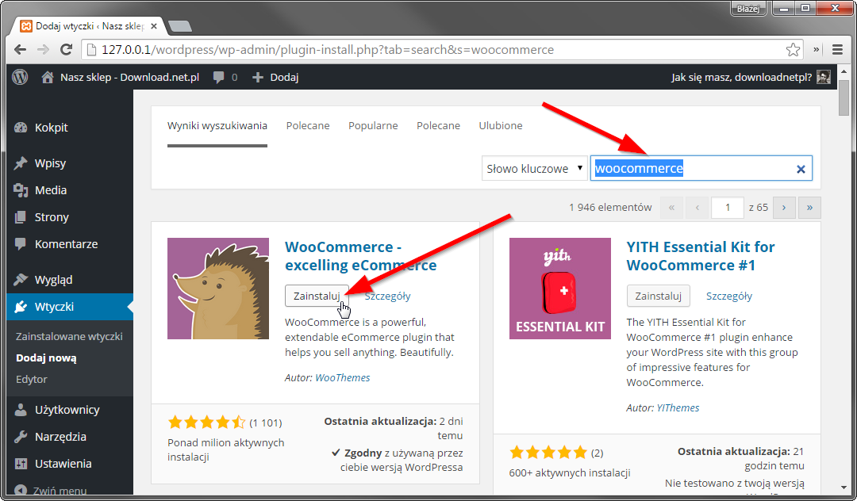The width and height of the screenshot is (857, 501).
Task: Click the Wpisy pushpin icon
Action: 21,163
